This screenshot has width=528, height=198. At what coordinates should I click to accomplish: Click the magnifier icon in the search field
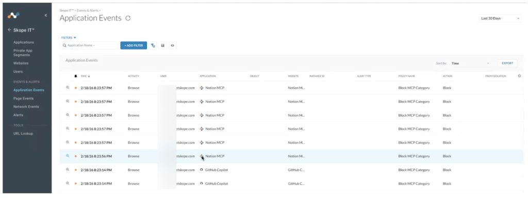tap(64, 45)
